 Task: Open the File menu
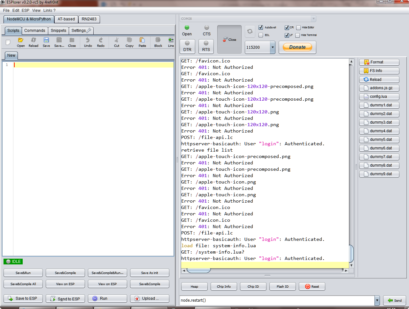coord(6,11)
